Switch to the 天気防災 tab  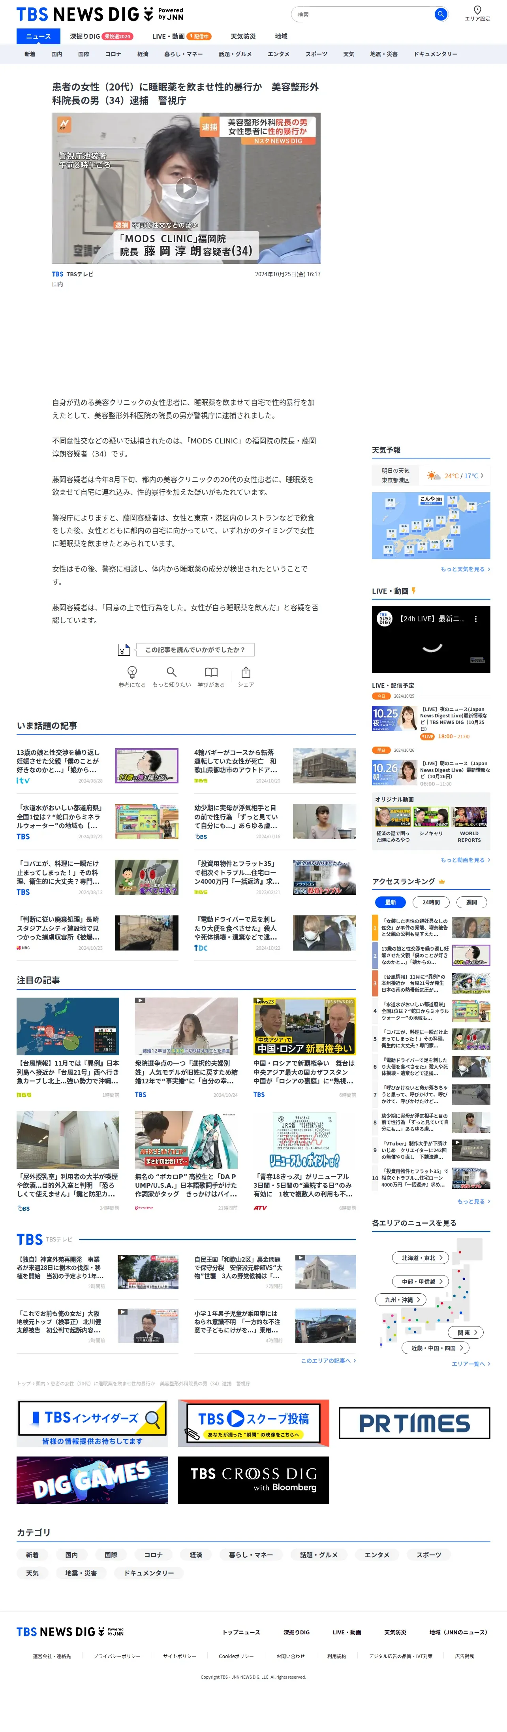[243, 36]
